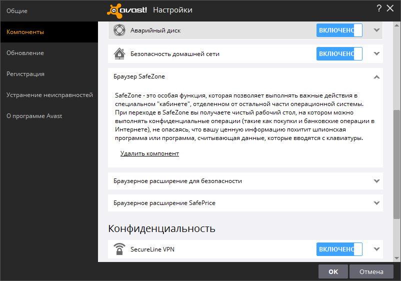Screen dimensions: 401x281
Task: Confirm settings with the OK button
Action: click(333, 271)
